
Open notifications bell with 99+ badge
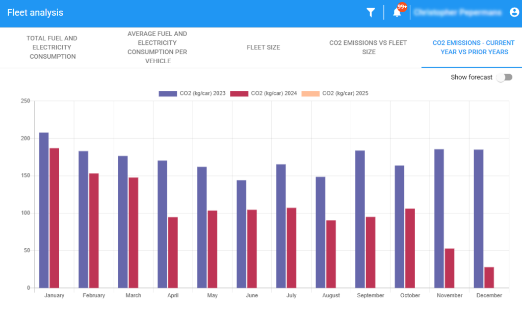click(x=397, y=13)
